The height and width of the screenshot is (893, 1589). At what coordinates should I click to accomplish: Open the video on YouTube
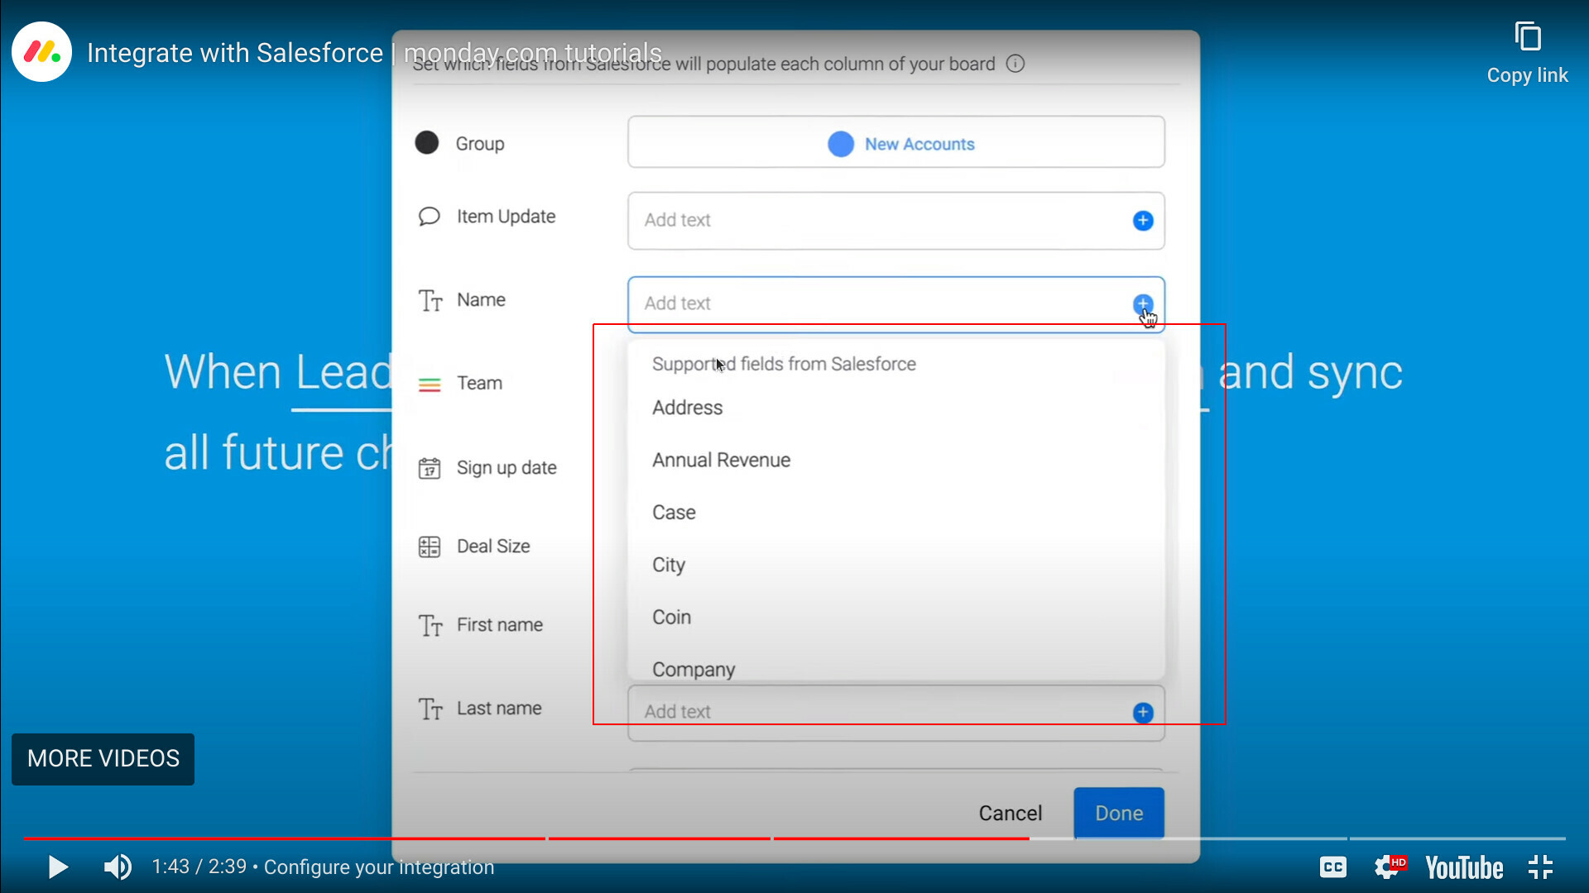coord(1464,867)
